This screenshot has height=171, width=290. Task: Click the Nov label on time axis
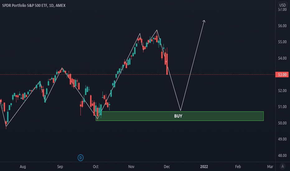[x=131, y=167]
